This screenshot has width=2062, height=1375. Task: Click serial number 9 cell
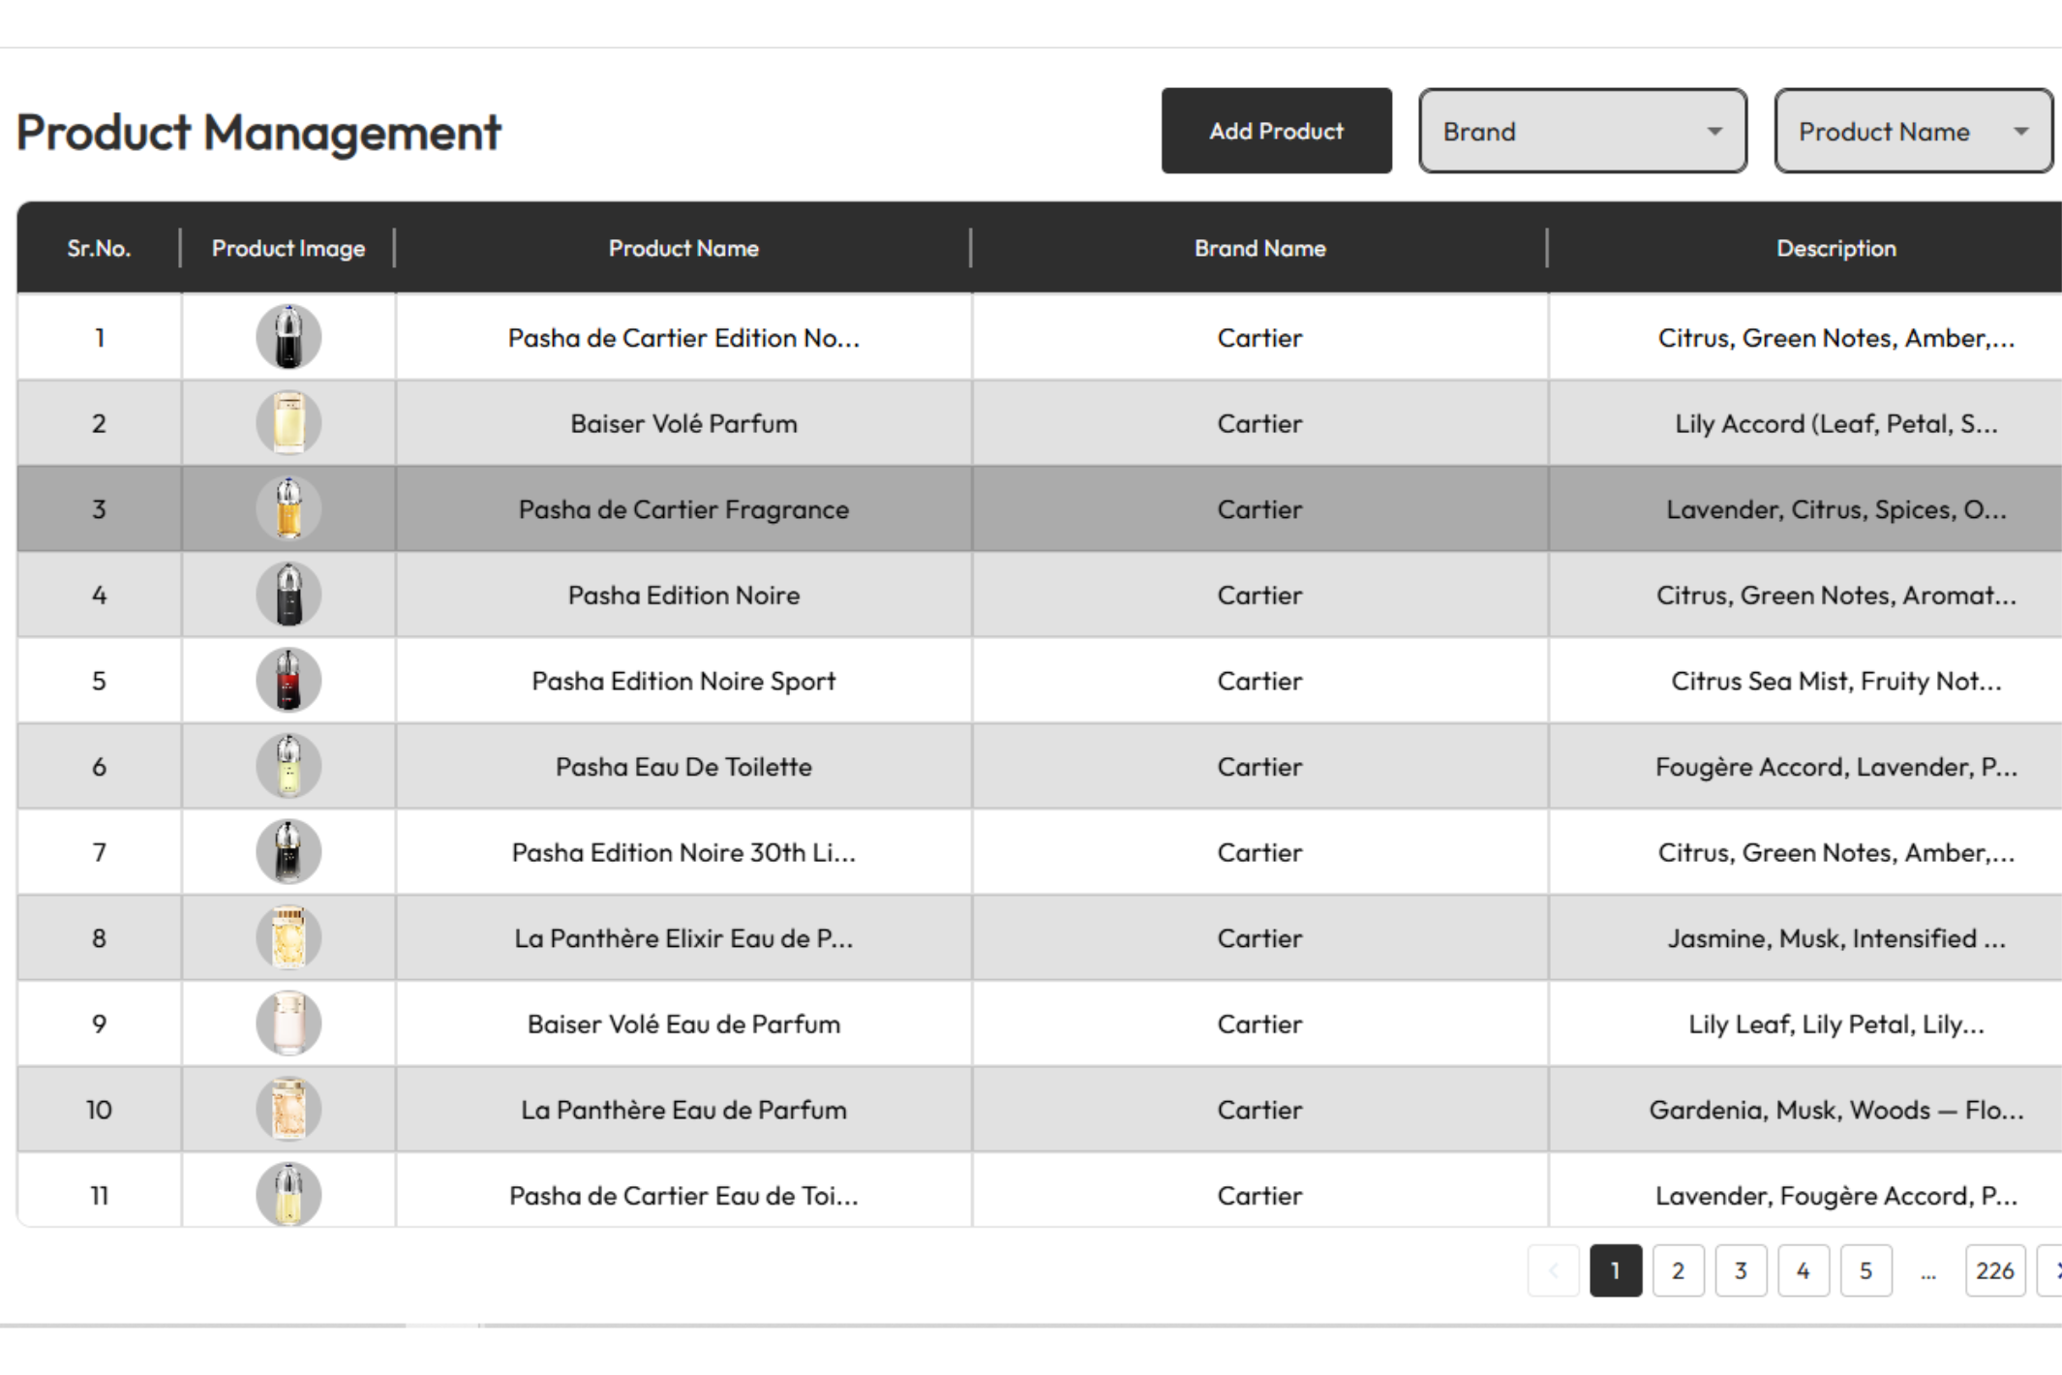[99, 1024]
